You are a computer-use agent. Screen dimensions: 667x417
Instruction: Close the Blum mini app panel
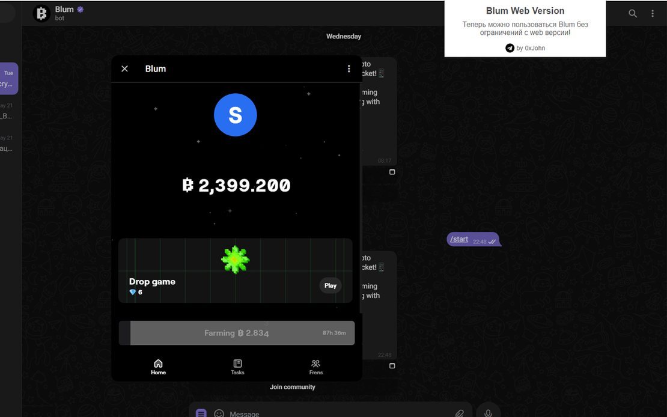click(124, 69)
